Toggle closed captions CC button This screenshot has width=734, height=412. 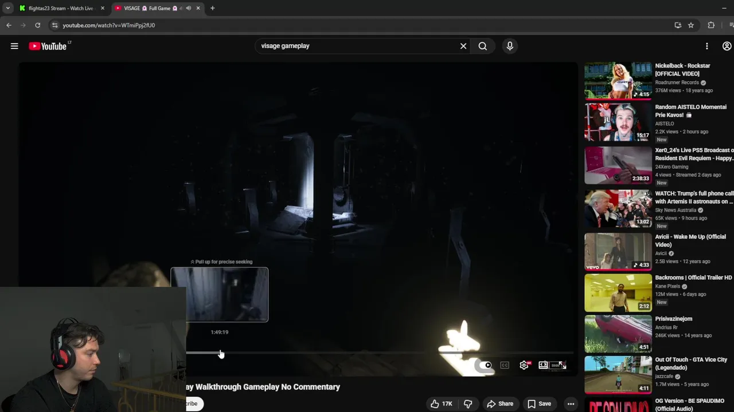click(x=505, y=365)
